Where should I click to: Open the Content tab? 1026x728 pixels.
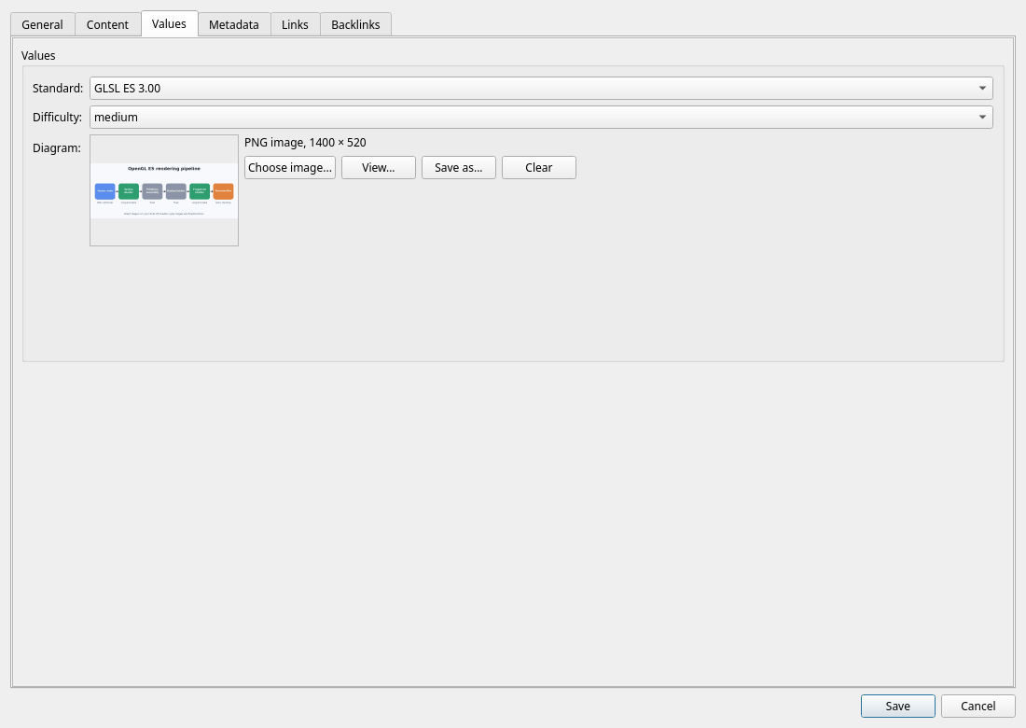107,25
